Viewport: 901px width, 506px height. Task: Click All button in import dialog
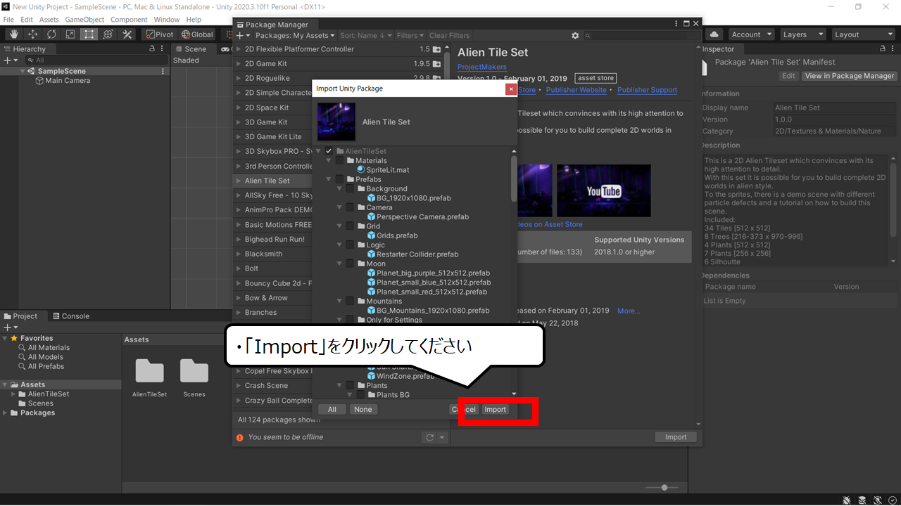pyautogui.click(x=332, y=409)
